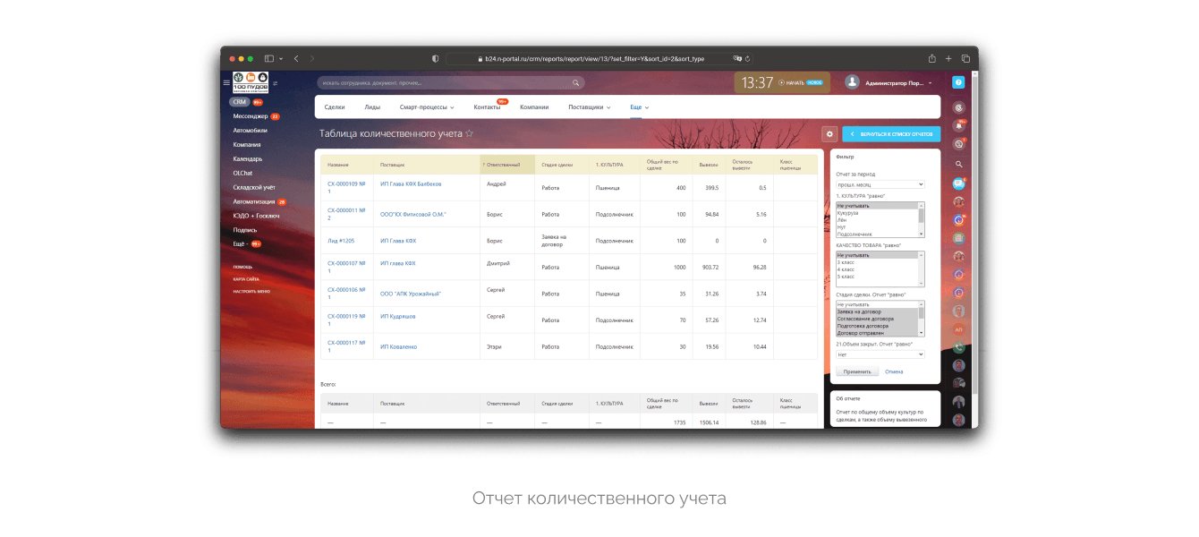The image size is (1199, 537).
Task: Click the Safari sidebar toggle icon
Action: tap(268, 58)
